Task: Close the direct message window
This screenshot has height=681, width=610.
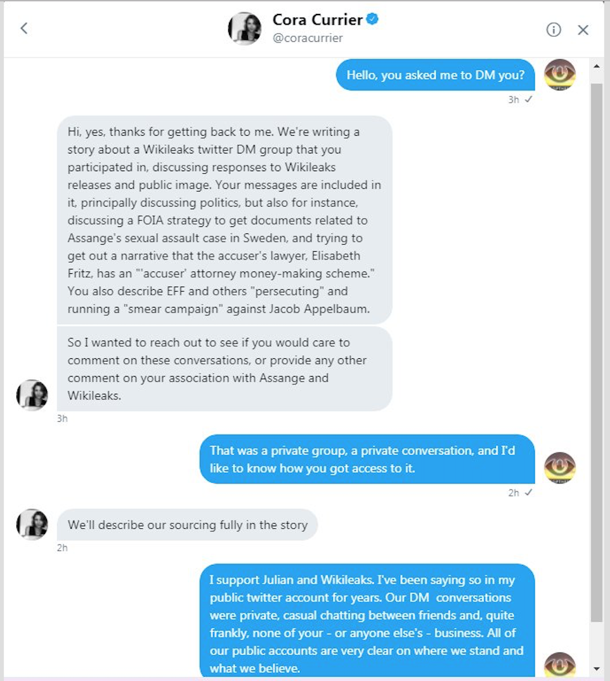Action: [583, 30]
